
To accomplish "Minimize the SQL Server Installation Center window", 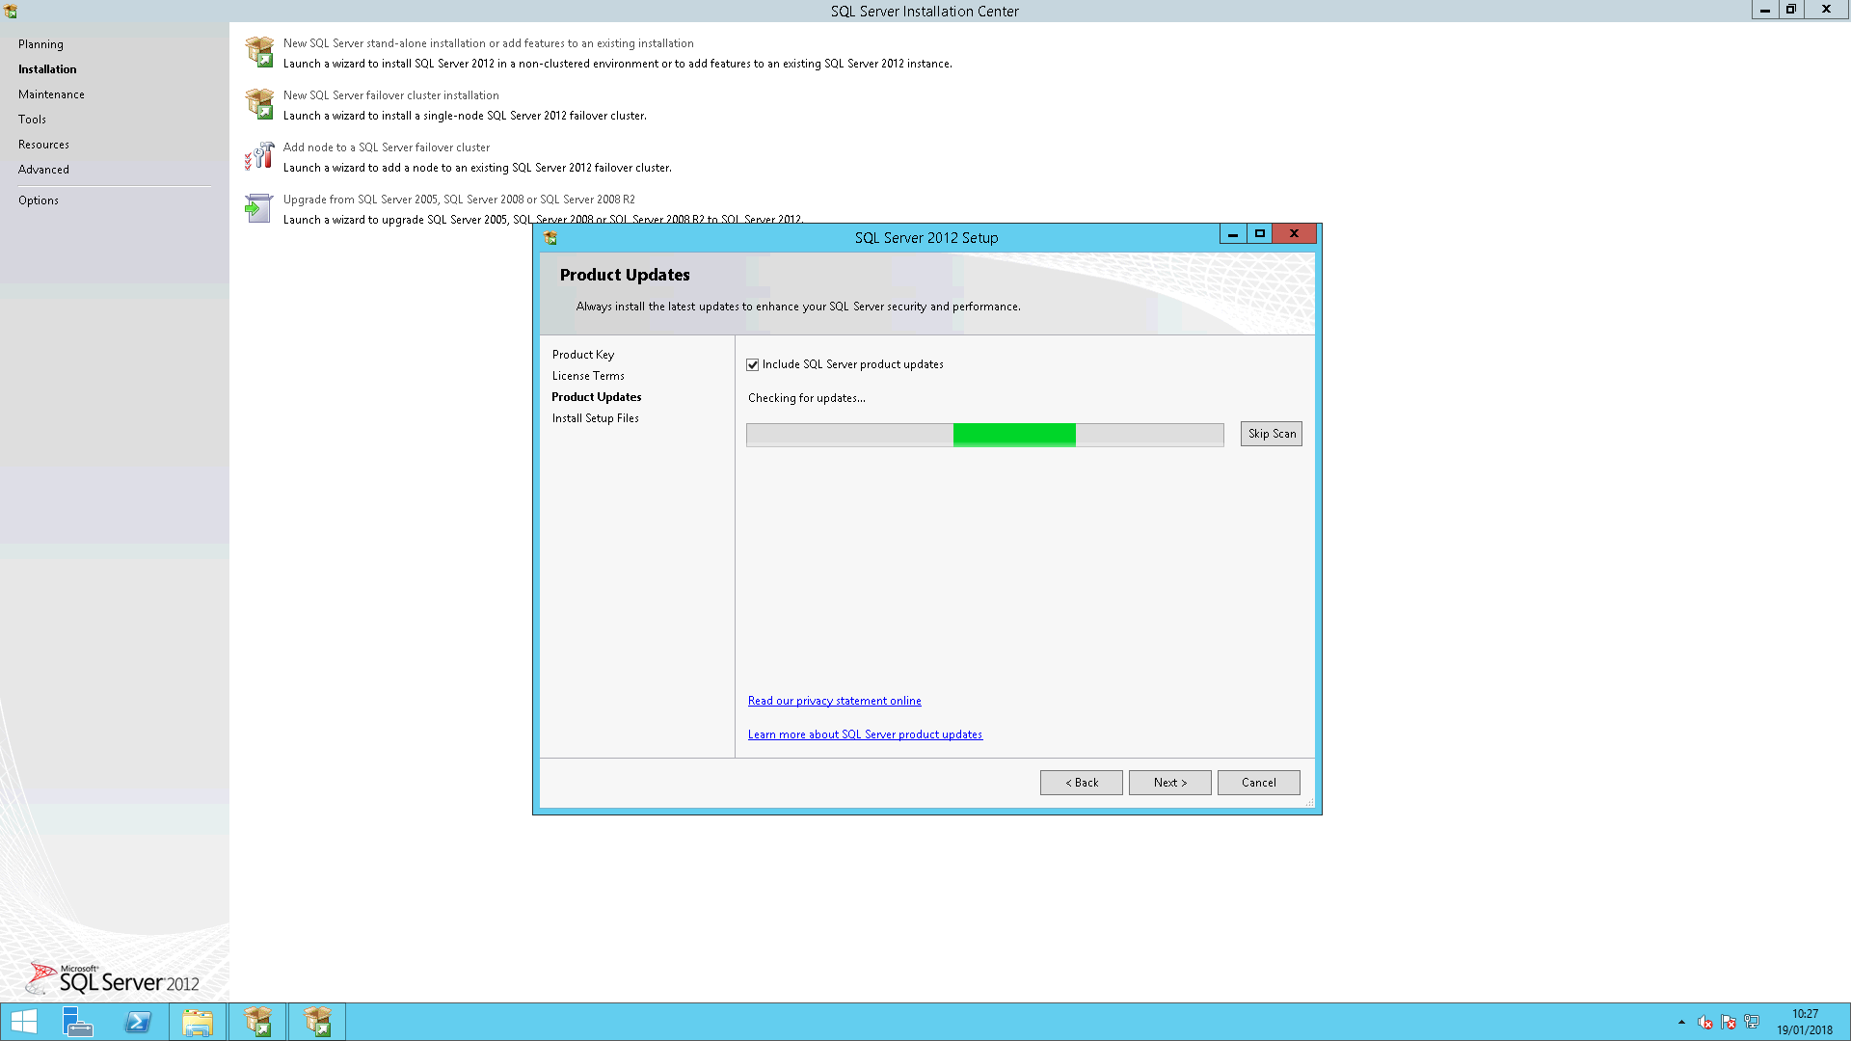I will (1765, 10).
